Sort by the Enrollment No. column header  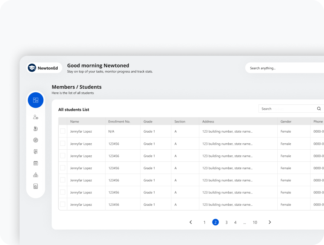pyautogui.click(x=119, y=122)
